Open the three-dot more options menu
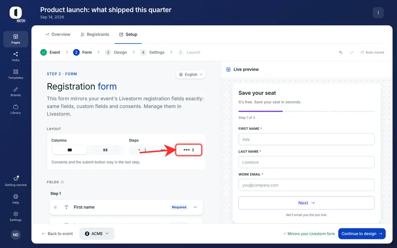The width and height of the screenshot is (397, 248). pos(378,13)
